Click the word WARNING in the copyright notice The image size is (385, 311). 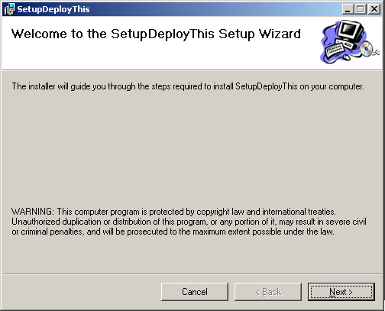(32, 212)
